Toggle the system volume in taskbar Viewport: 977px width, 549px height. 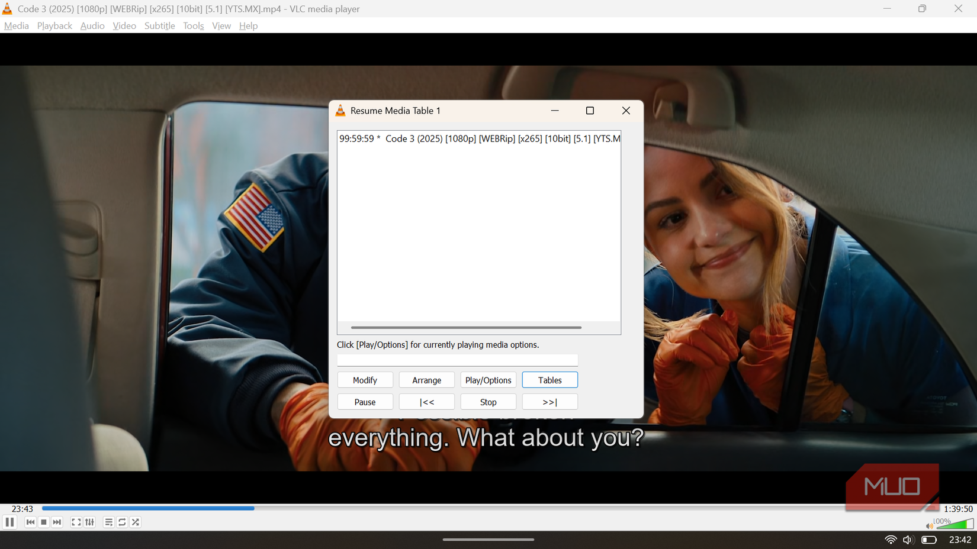tap(908, 540)
